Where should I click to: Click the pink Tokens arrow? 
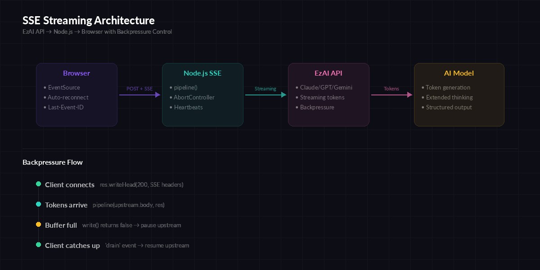coord(391,94)
